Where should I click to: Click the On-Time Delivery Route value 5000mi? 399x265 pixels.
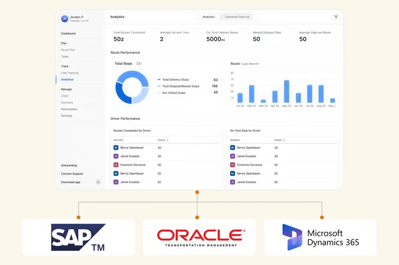[216, 39]
